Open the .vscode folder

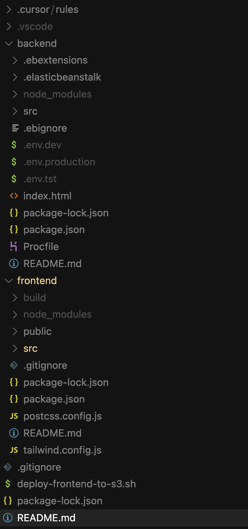35,26
